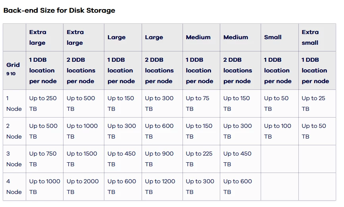
Task: Click the 'Up to 100 TB' cell
Action: (x=279, y=131)
